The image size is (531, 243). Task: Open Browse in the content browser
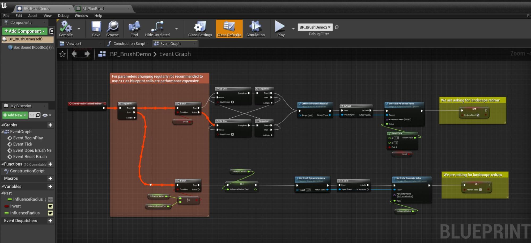pos(113,27)
